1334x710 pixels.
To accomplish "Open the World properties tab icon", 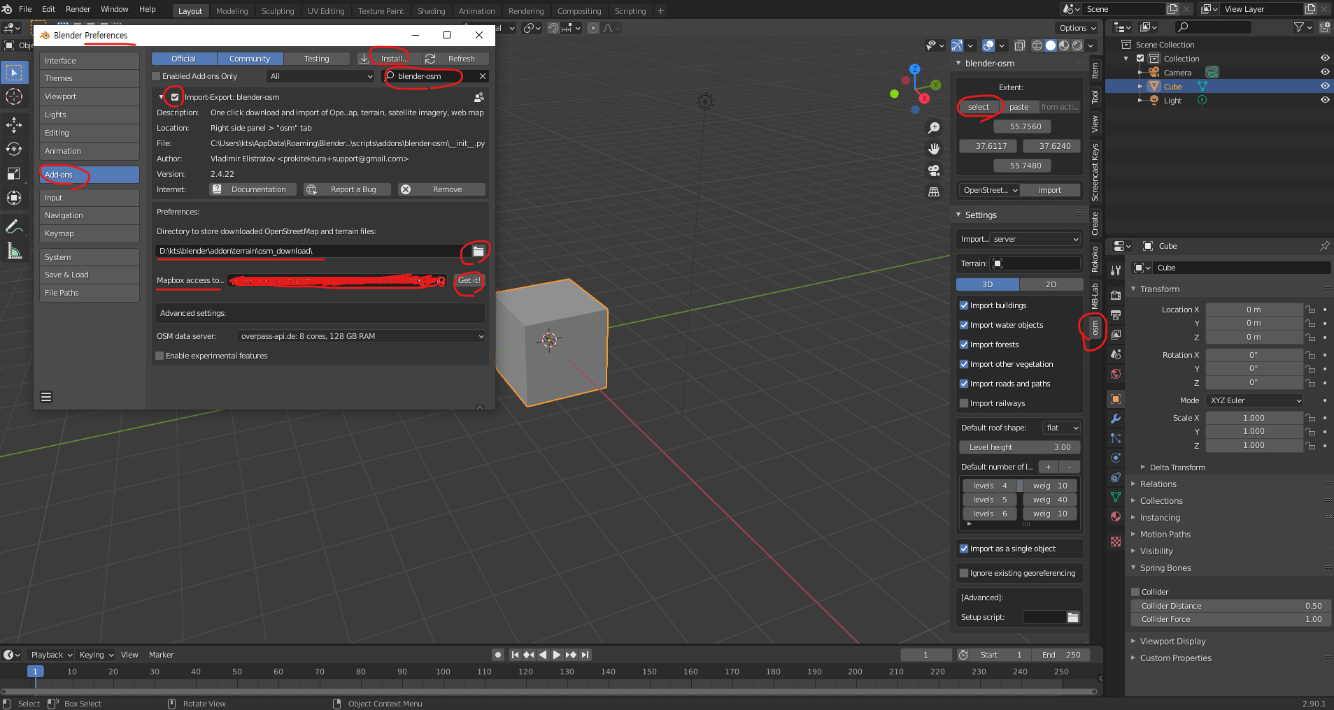I will pyautogui.click(x=1116, y=374).
